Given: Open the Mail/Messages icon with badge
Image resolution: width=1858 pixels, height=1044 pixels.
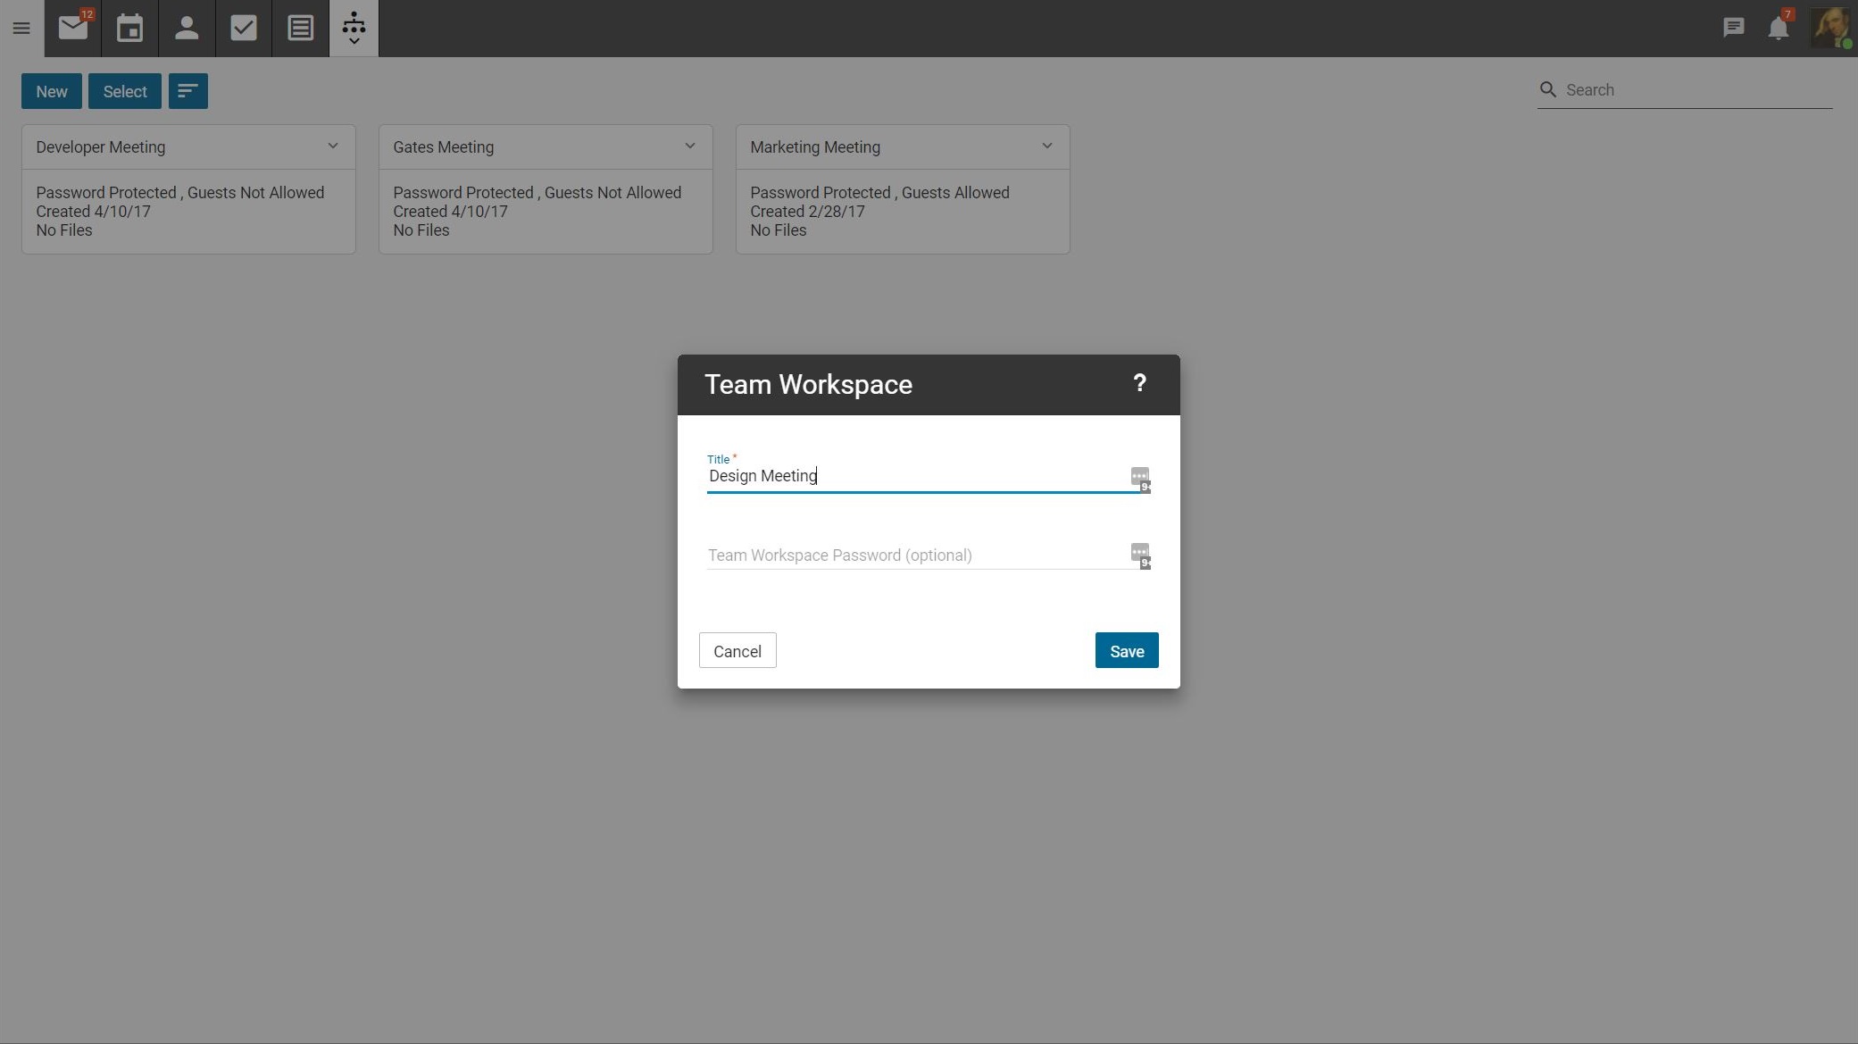Looking at the screenshot, I should (72, 27).
